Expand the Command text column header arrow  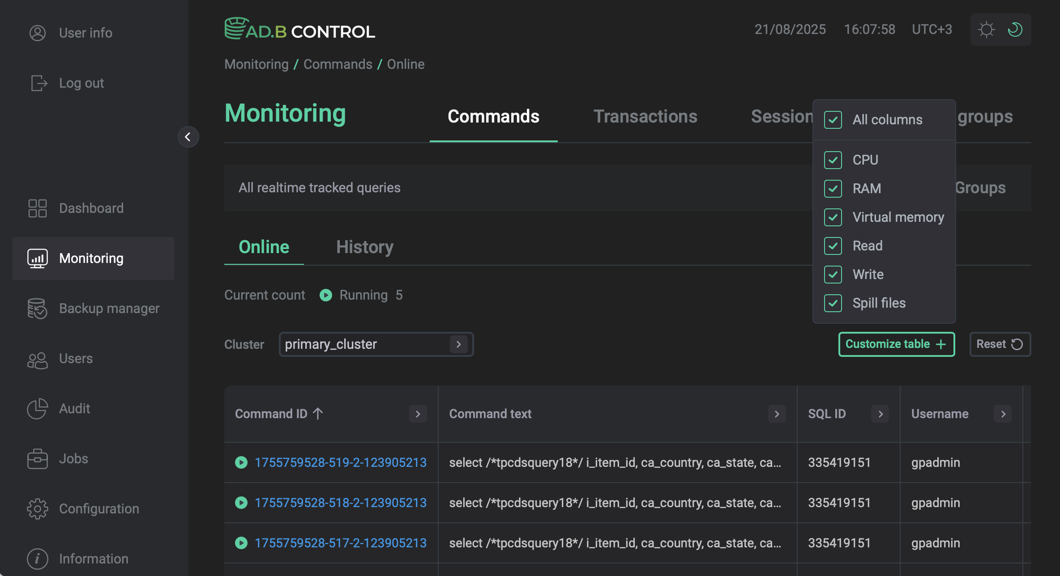(x=777, y=414)
